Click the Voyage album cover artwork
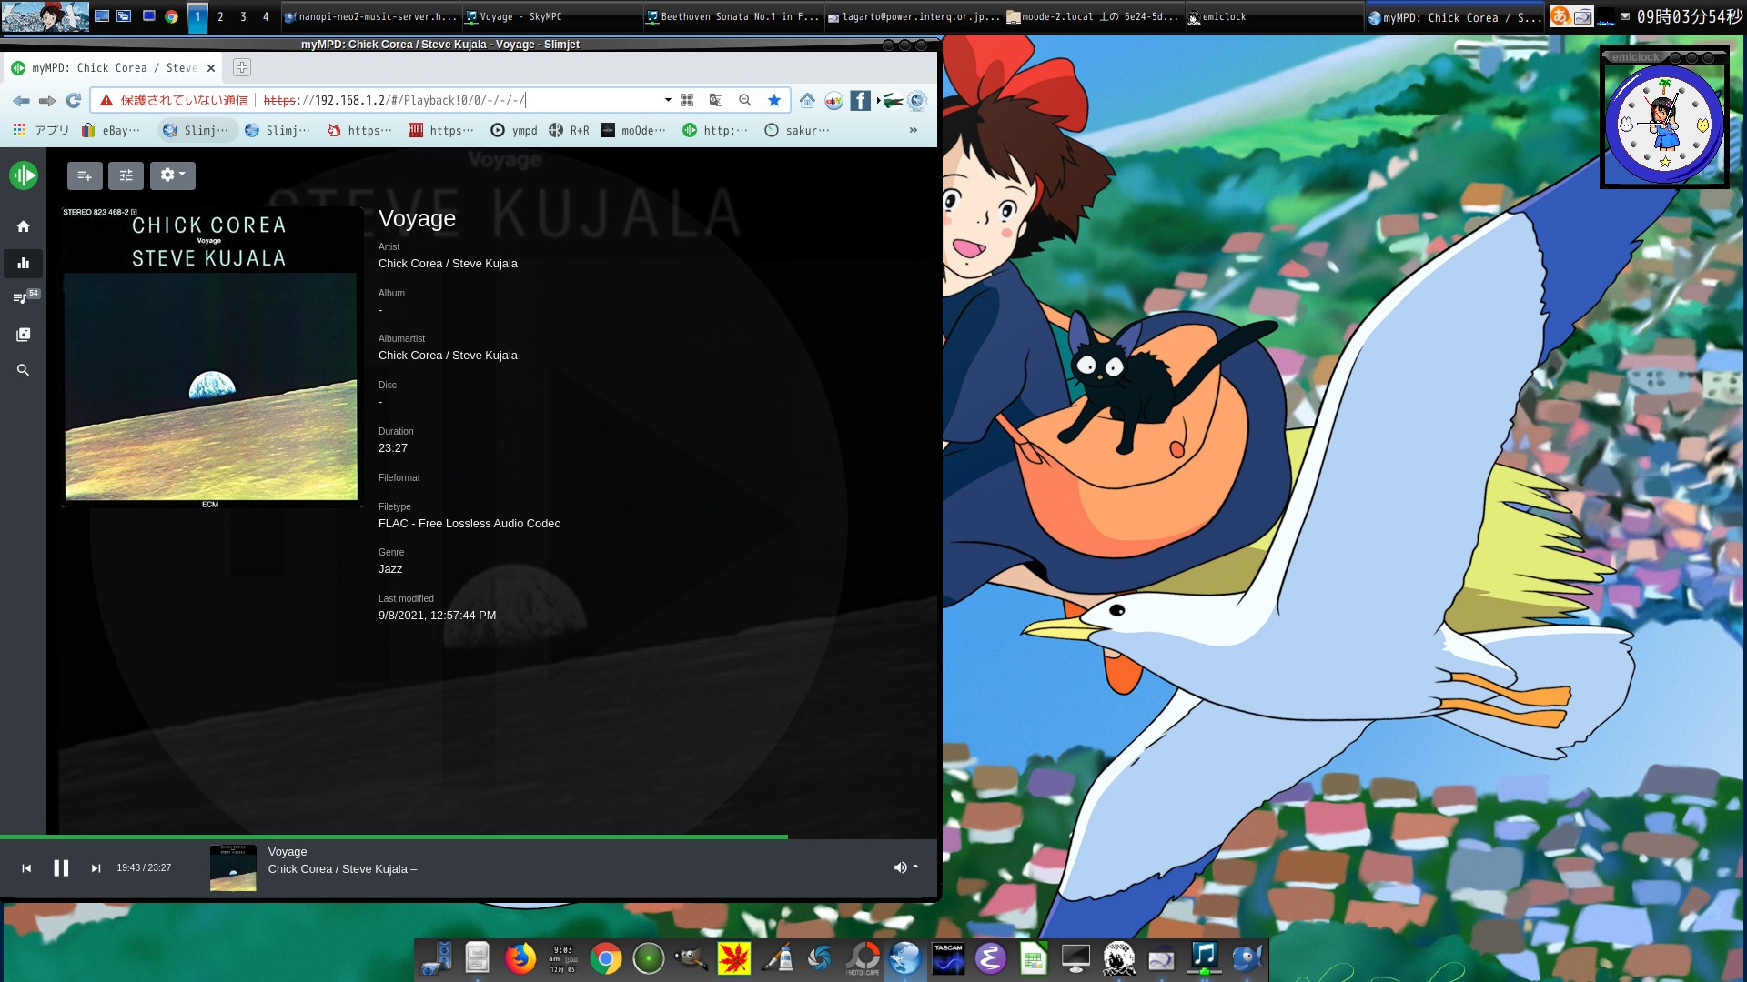1747x982 pixels. tap(210, 357)
